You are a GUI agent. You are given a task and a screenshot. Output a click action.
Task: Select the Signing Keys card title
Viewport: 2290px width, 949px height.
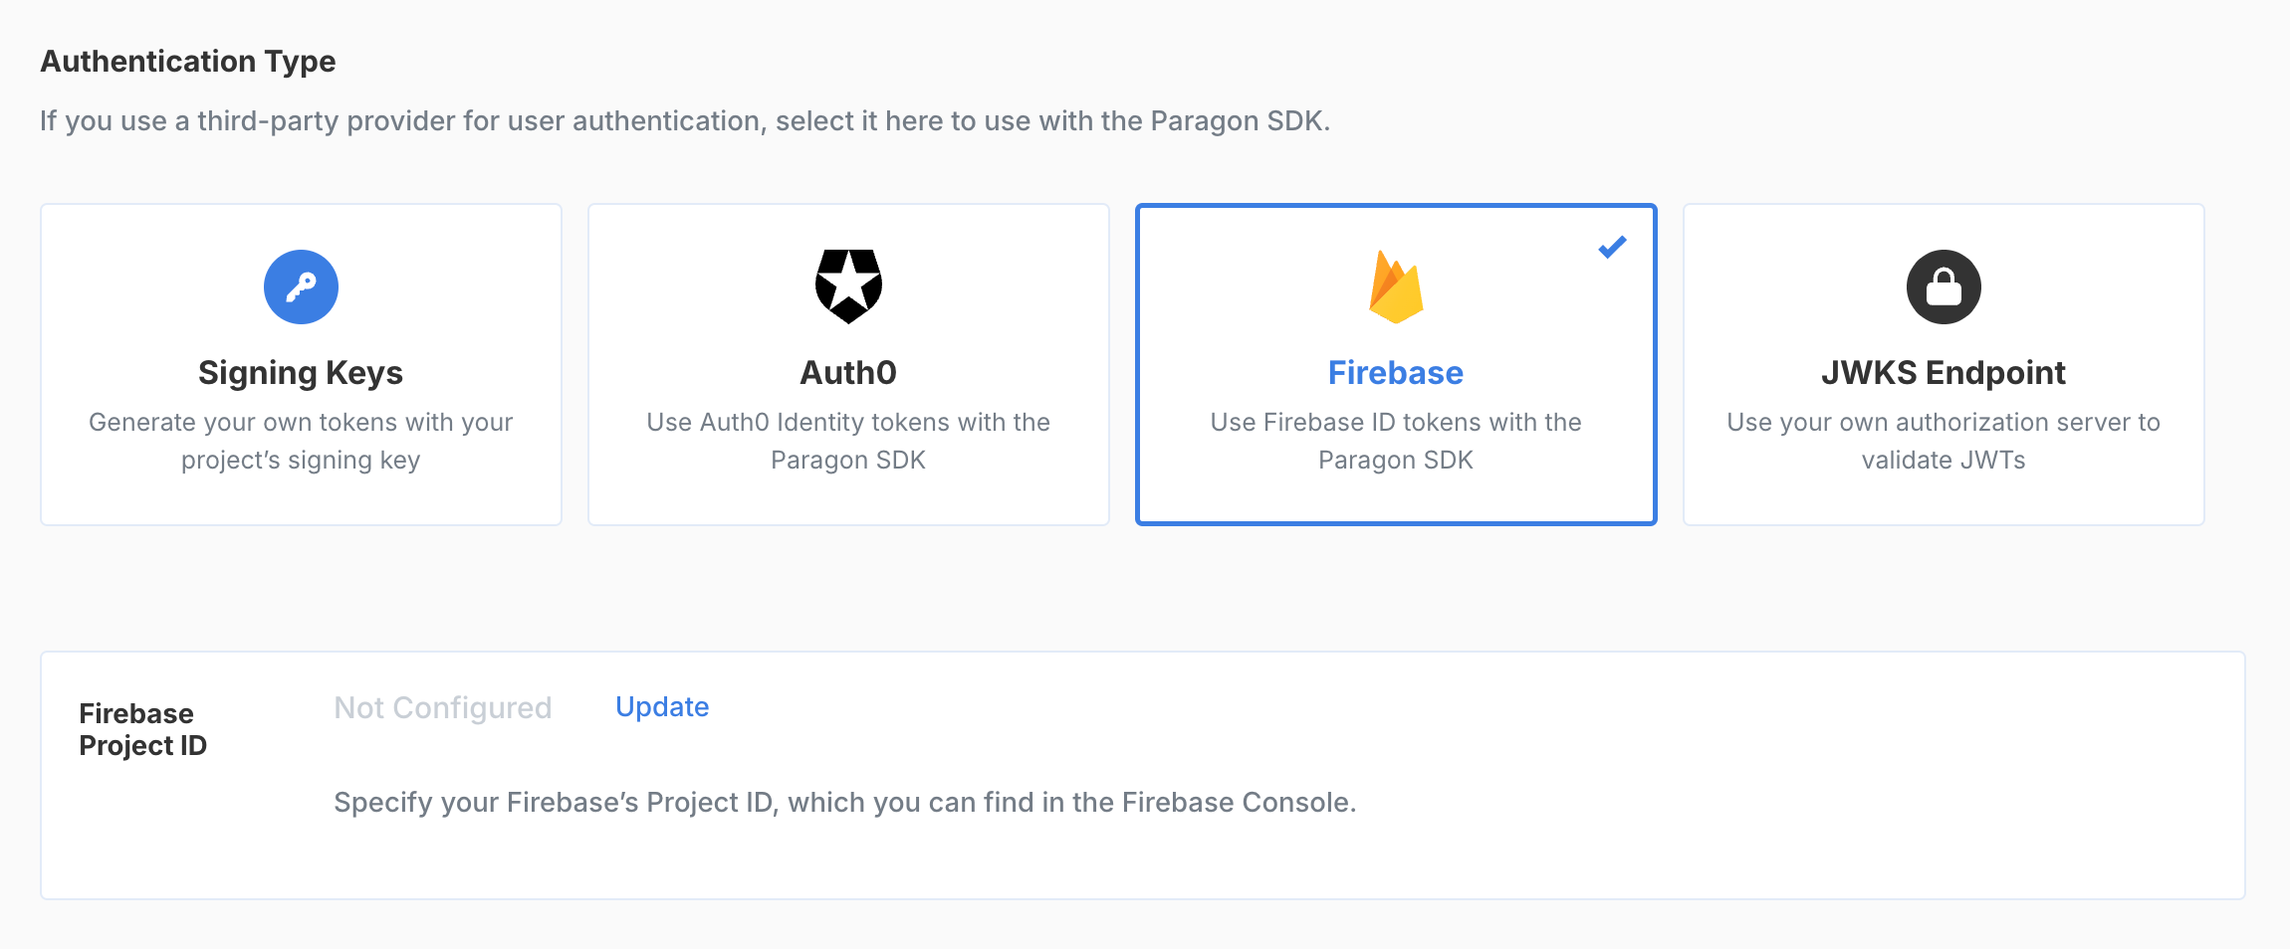coord(301,373)
